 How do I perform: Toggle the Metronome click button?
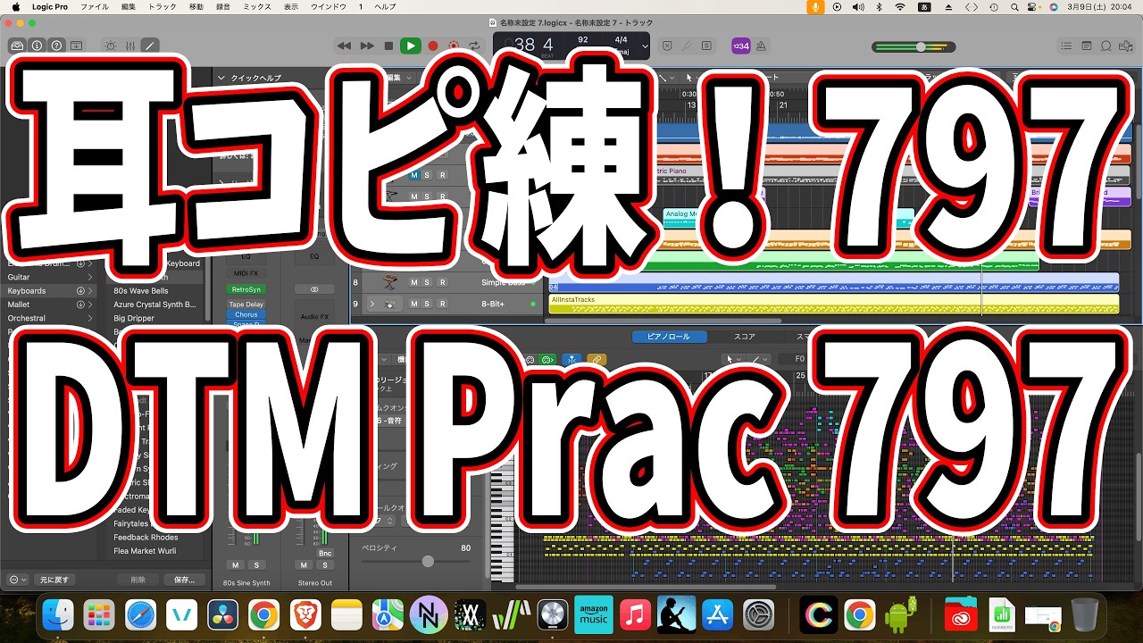(x=763, y=46)
